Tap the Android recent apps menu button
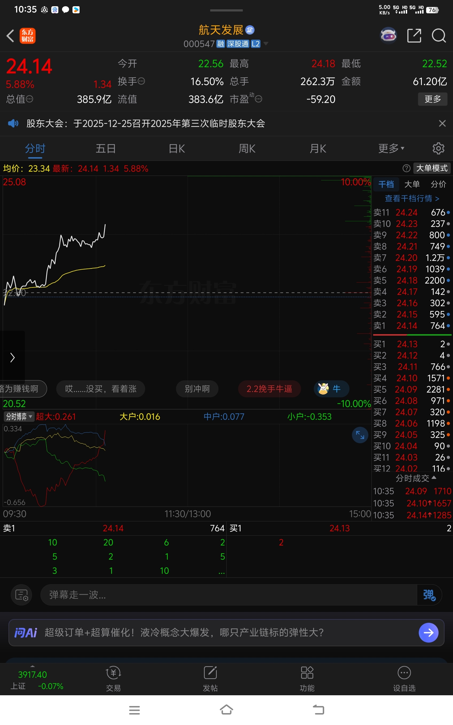Viewport: 453px width, 725px height. click(x=134, y=710)
